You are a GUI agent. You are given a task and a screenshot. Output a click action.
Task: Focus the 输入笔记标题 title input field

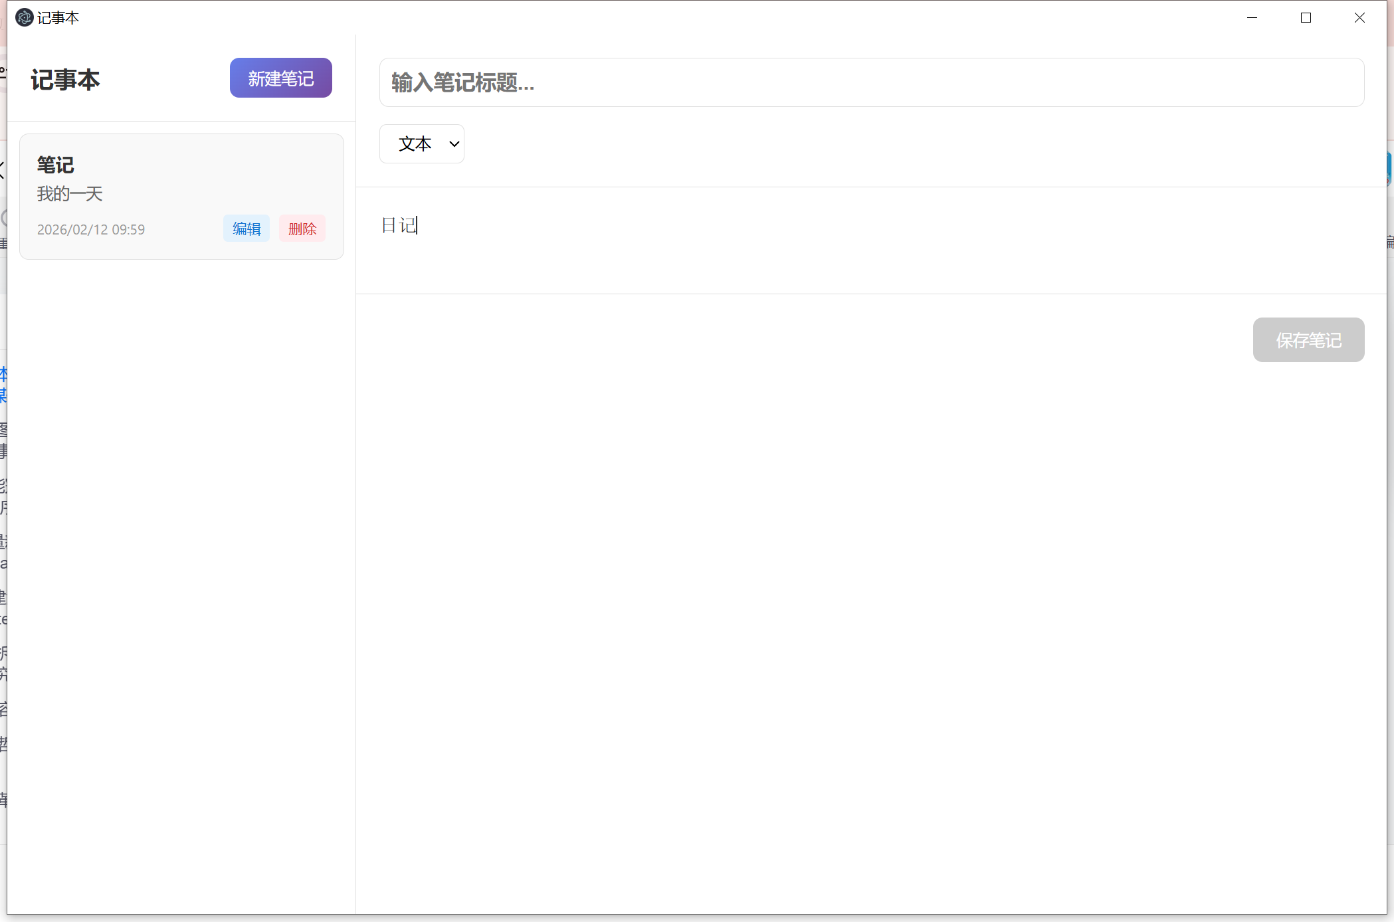point(871,82)
